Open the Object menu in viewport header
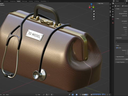The height and width of the screenshot is (96, 128). [x=7, y=95]
